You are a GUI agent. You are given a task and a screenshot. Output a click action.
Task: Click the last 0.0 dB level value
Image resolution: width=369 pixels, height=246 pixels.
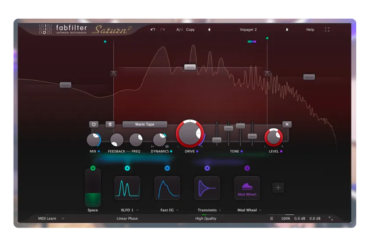coord(315,218)
